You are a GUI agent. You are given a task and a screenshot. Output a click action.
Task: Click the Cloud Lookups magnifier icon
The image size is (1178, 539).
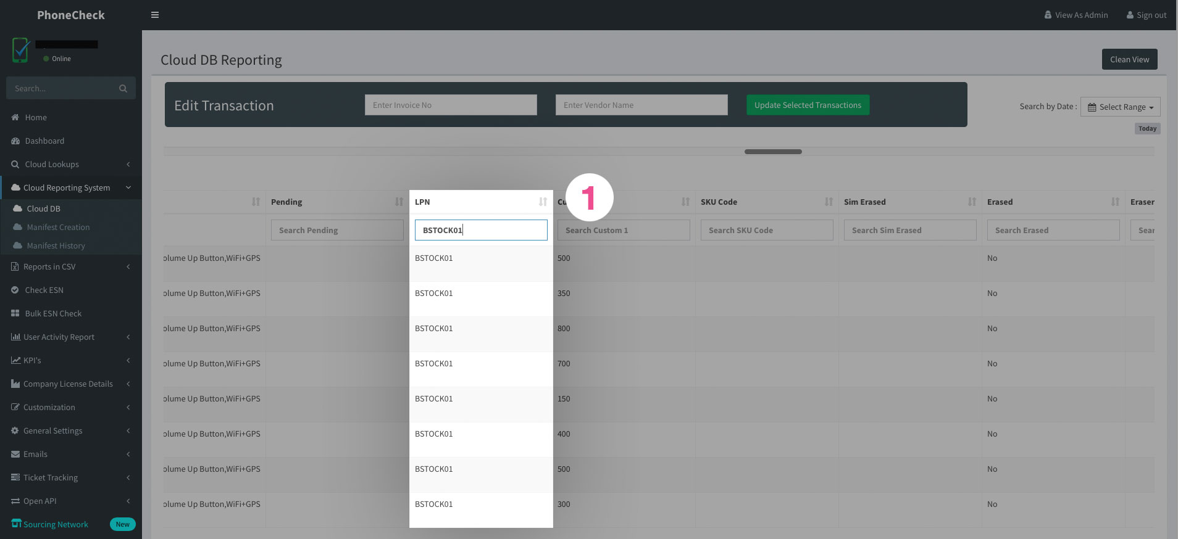pyautogui.click(x=15, y=164)
